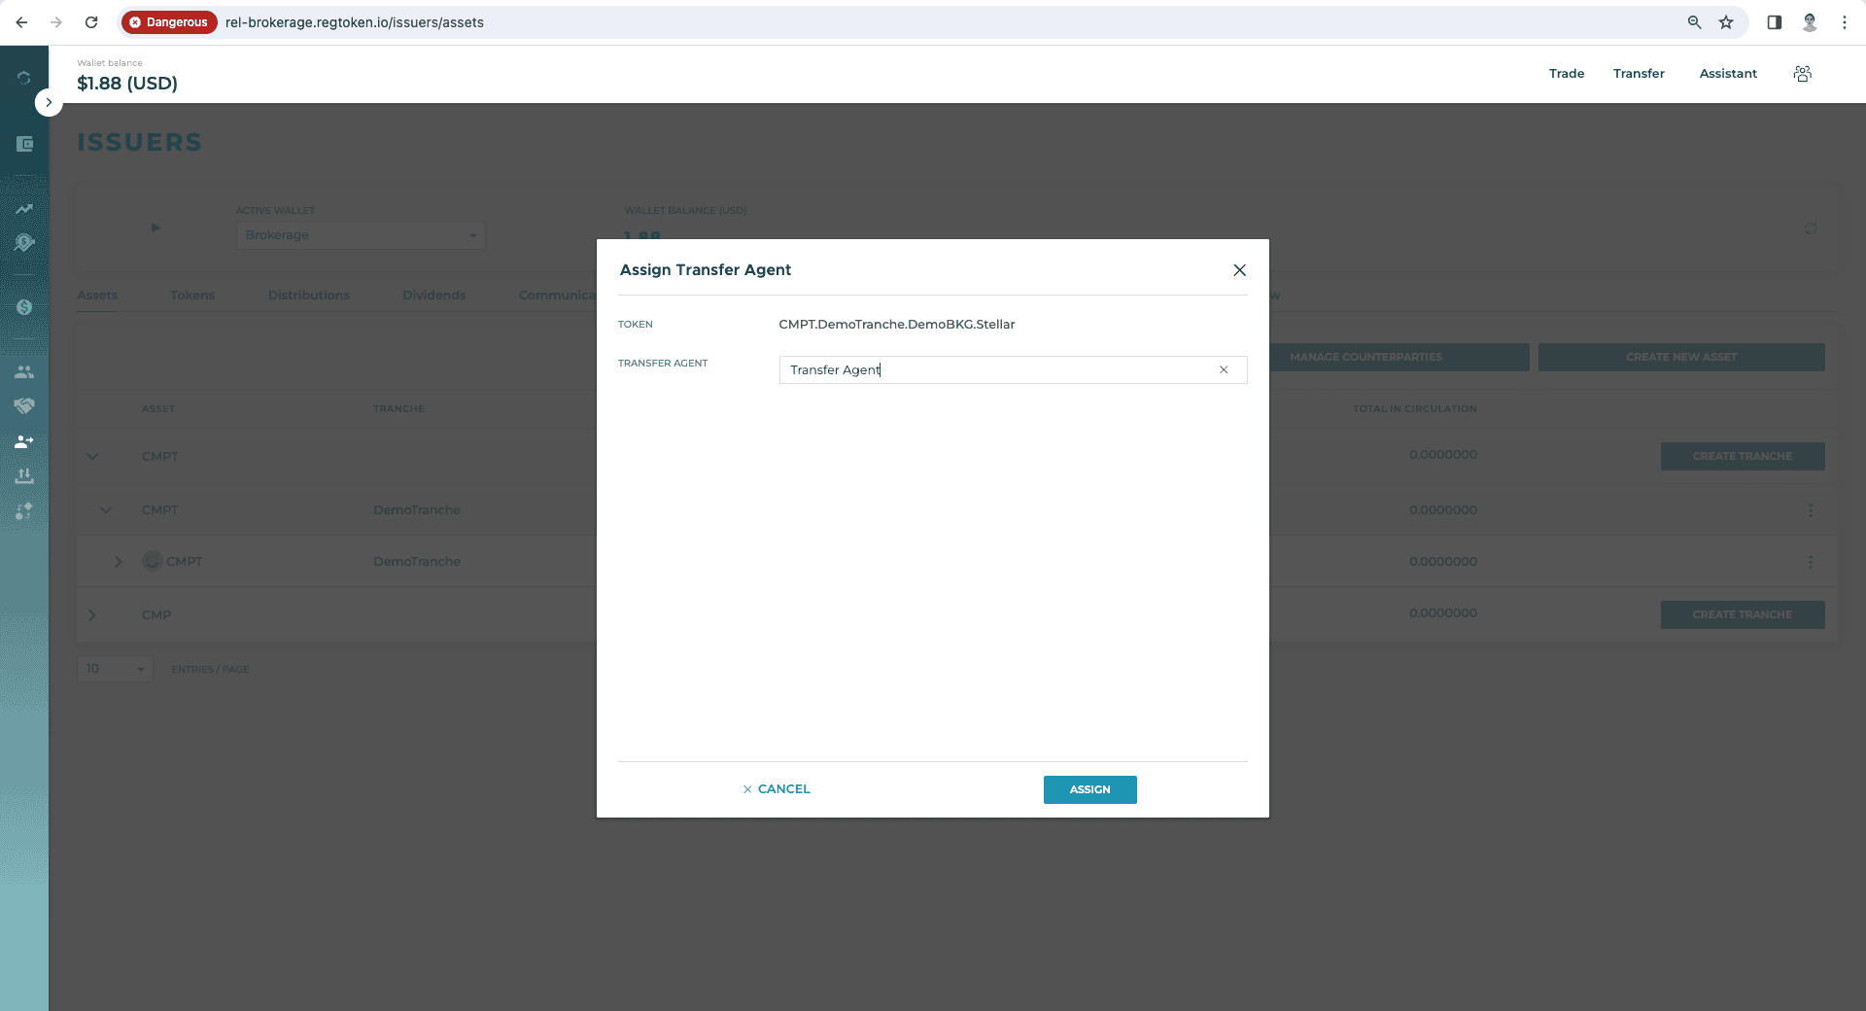Open the Transfer menu

1639,74
